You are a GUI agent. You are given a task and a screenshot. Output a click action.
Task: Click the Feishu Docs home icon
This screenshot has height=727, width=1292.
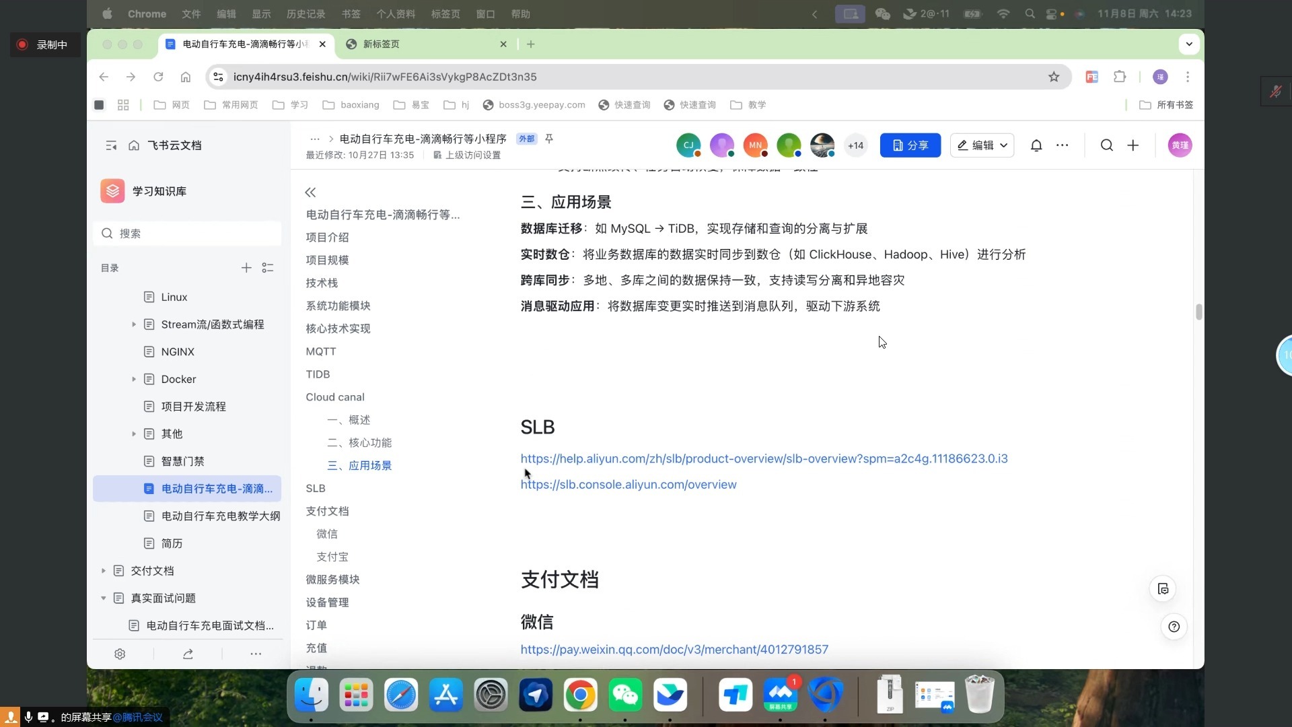coord(134,145)
